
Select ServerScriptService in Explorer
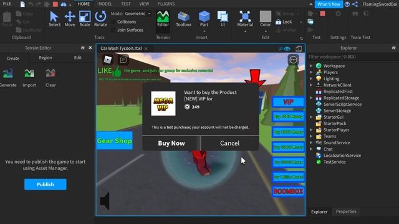pyautogui.click(x=342, y=104)
